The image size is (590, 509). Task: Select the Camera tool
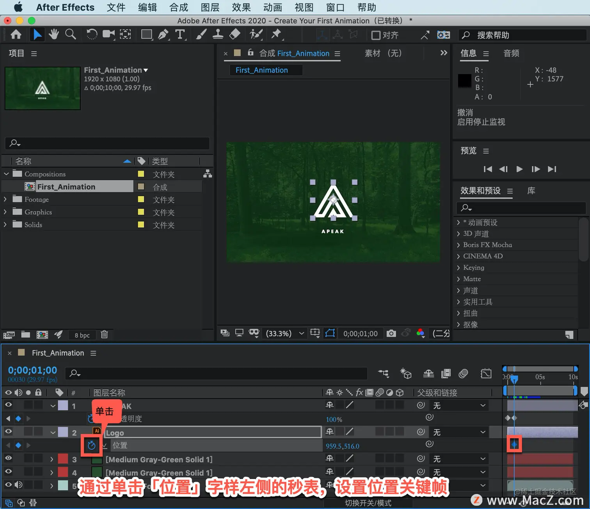(108, 35)
